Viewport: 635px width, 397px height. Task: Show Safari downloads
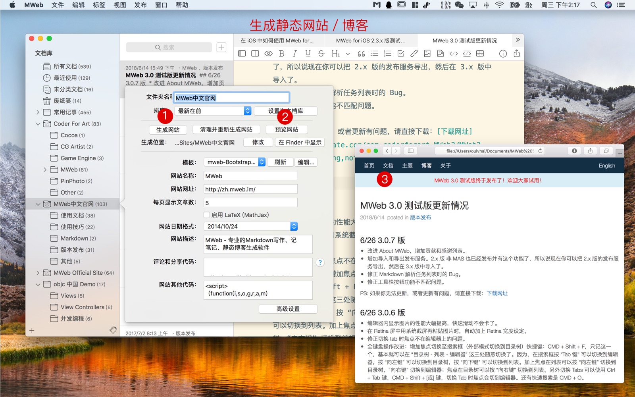pos(574,151)
